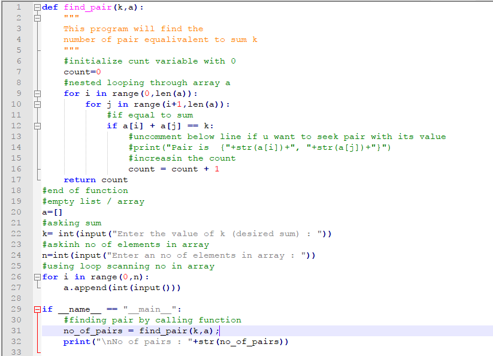Screen dimensions: 493x356
Task: Click comment '#empty list / array'
Action: tap(93, 201)
